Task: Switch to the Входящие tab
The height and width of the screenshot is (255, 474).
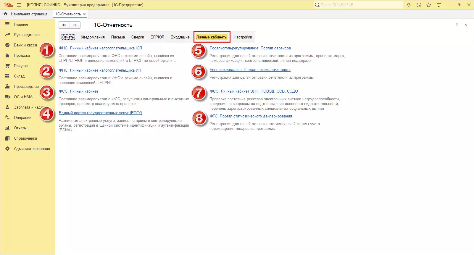Action: click(x=180, y=37)
